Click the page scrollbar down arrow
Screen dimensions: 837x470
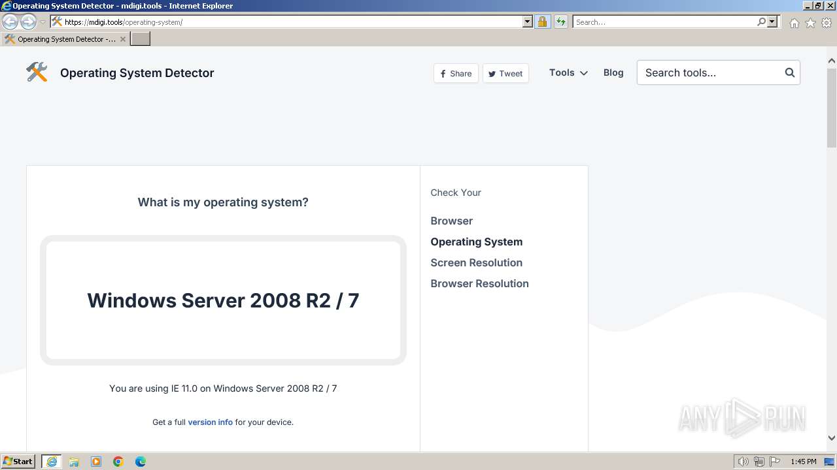click(x=832, y=438)
